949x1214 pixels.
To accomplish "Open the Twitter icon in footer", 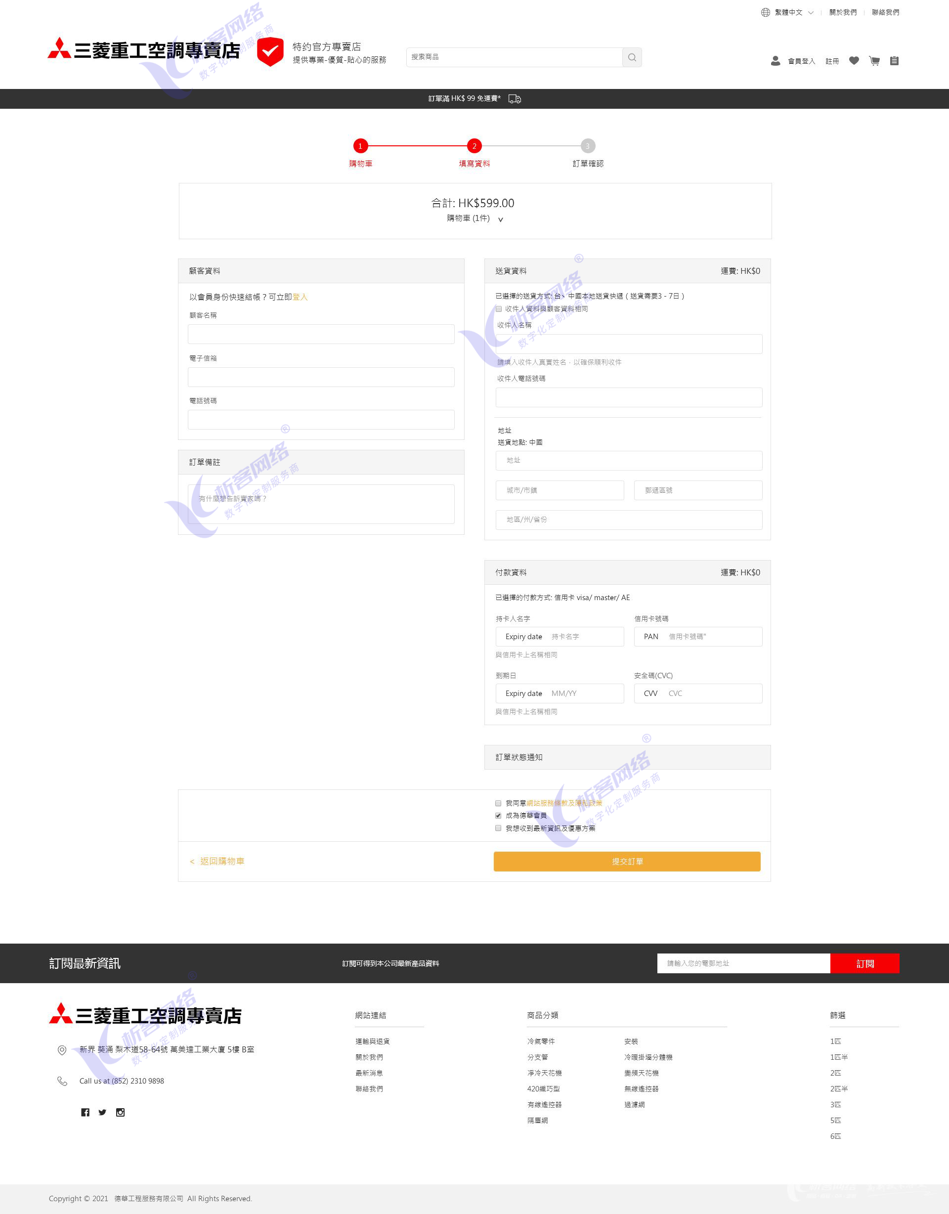I will tap(102, 1112).
